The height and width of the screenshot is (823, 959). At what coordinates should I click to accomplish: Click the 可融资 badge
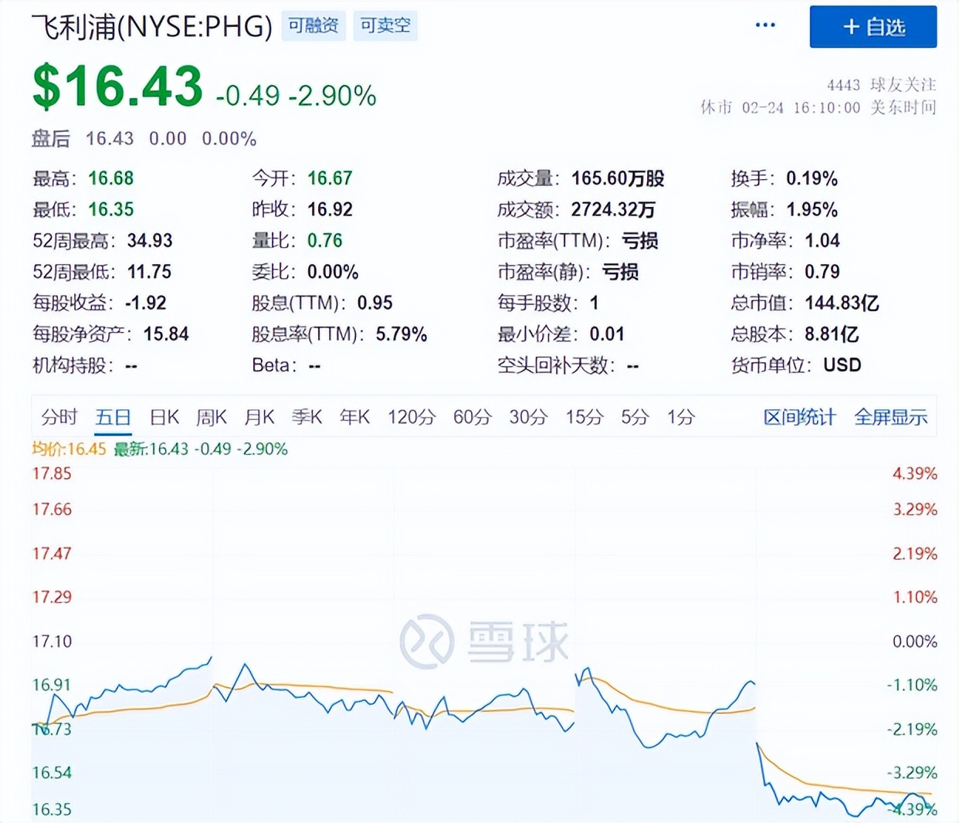coord(313,25)
